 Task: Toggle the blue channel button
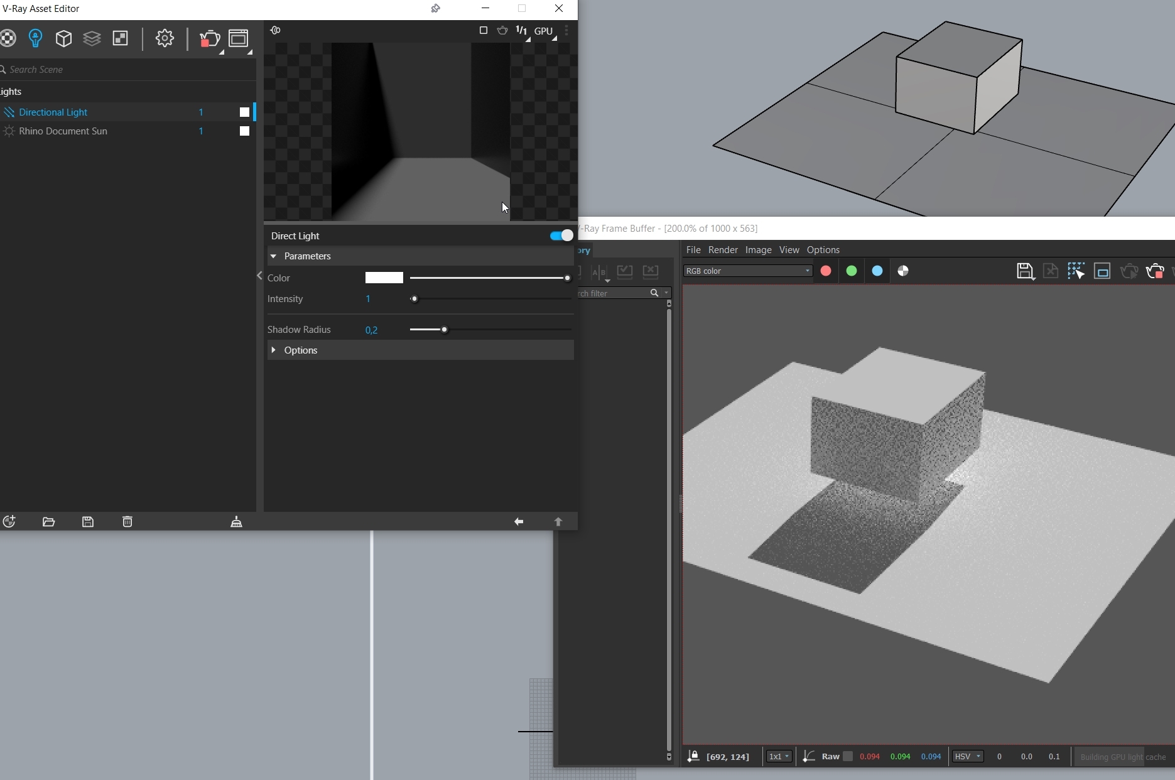877,271
